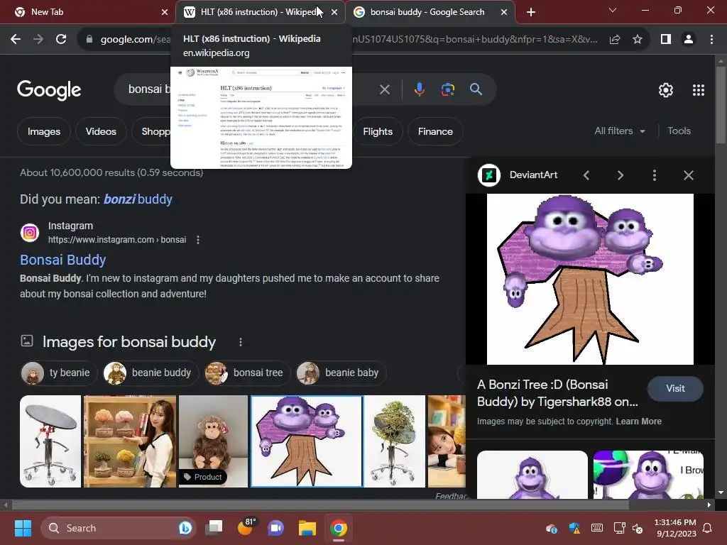Open the Windows Start menu
727x545 pixels.
tap(23, 528)
